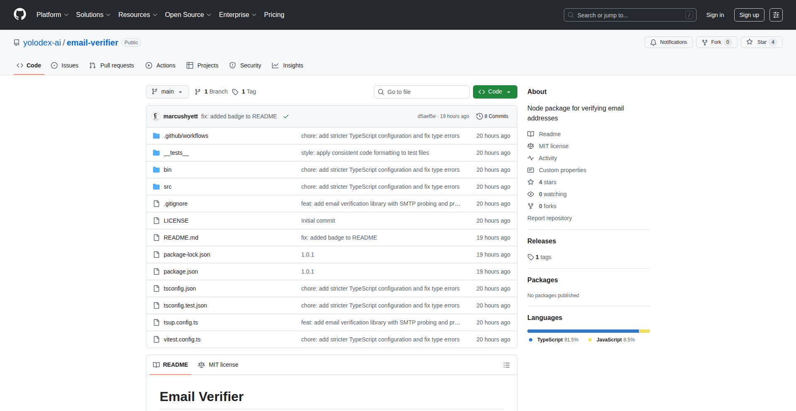Expand the main branch selector
This screenshot has height=411, width=796.
(167, 91)
